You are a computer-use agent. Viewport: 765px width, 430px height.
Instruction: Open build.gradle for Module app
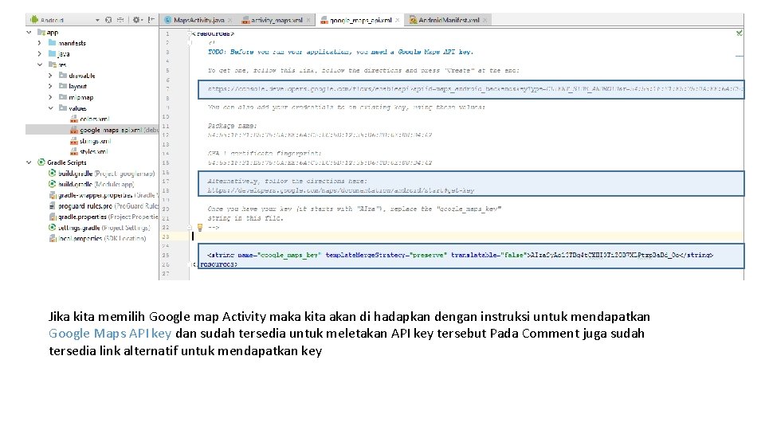tap(91, 184)
